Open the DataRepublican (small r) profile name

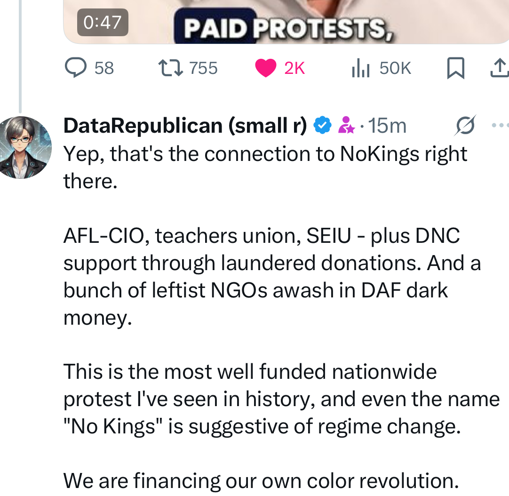[x=185, y=126]
